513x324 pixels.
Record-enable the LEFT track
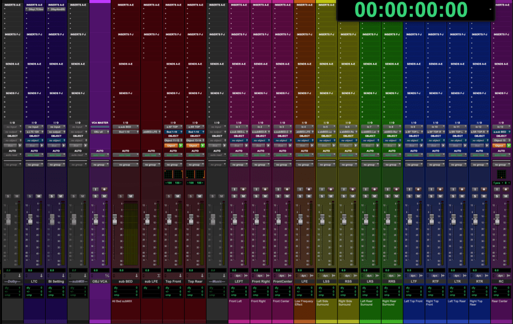(x=243, y=189)
